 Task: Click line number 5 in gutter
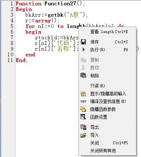click(x=12, y=26)
